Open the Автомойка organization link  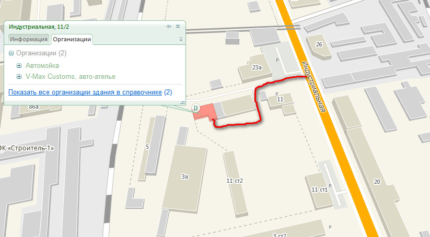click(42, 65)
